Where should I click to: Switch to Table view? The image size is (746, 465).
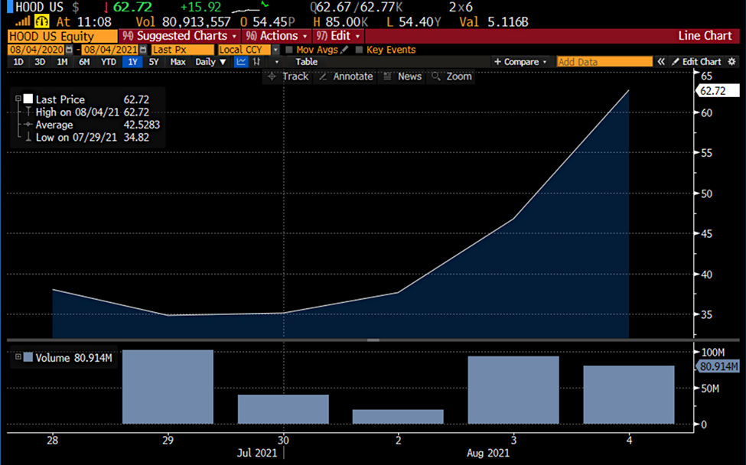point(306,62)
